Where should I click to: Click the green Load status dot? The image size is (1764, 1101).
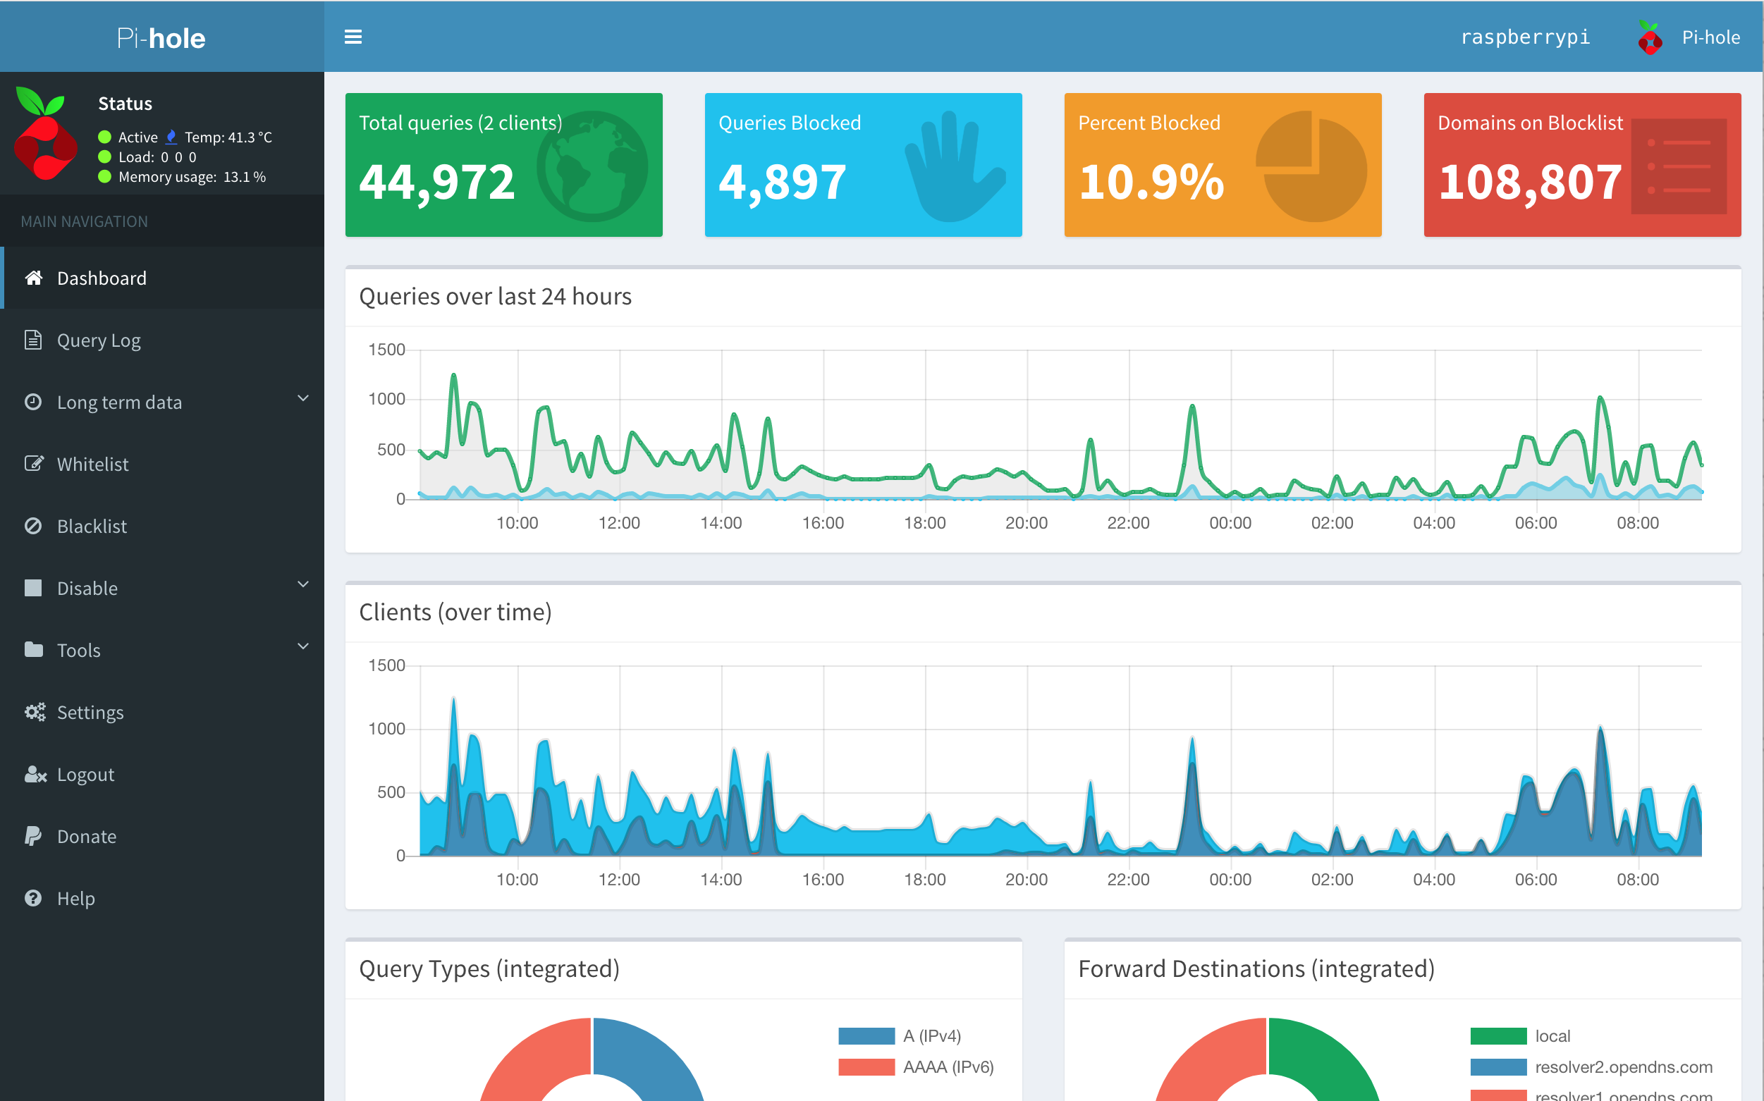pos(104,156)
